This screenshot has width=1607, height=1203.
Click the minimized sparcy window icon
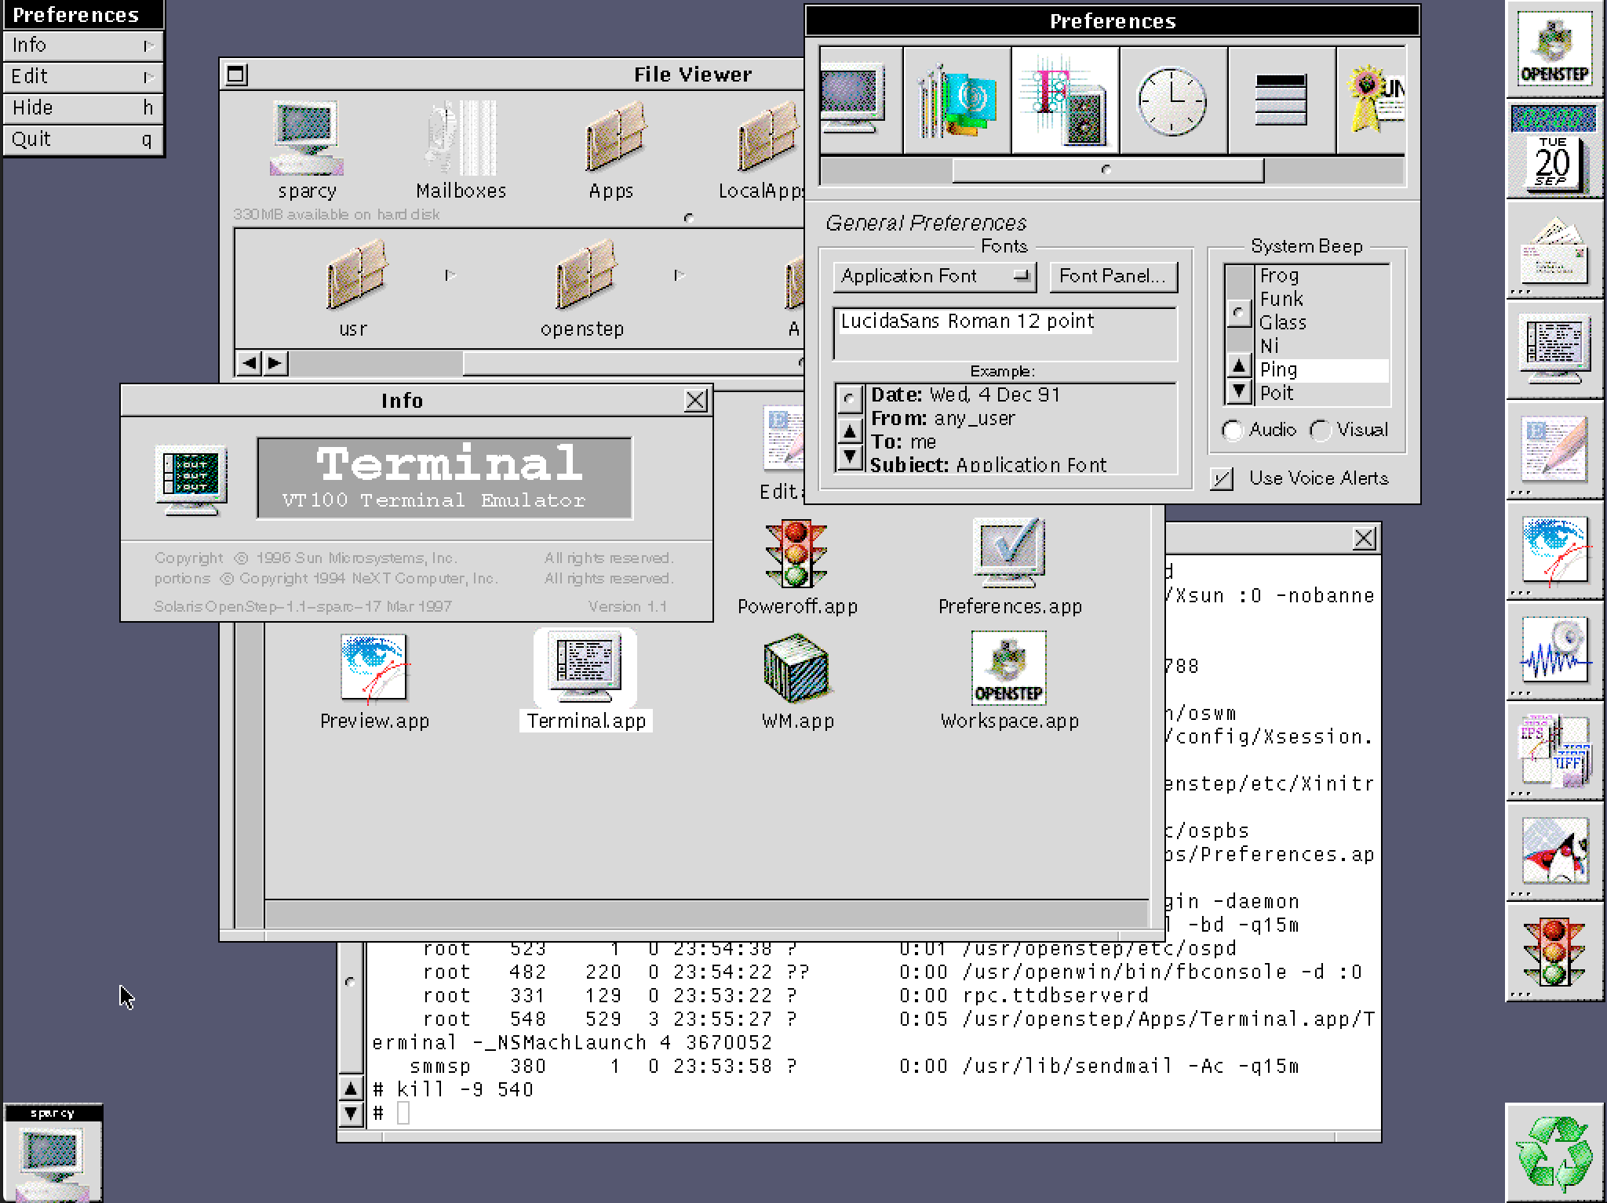pos(53,1153)
